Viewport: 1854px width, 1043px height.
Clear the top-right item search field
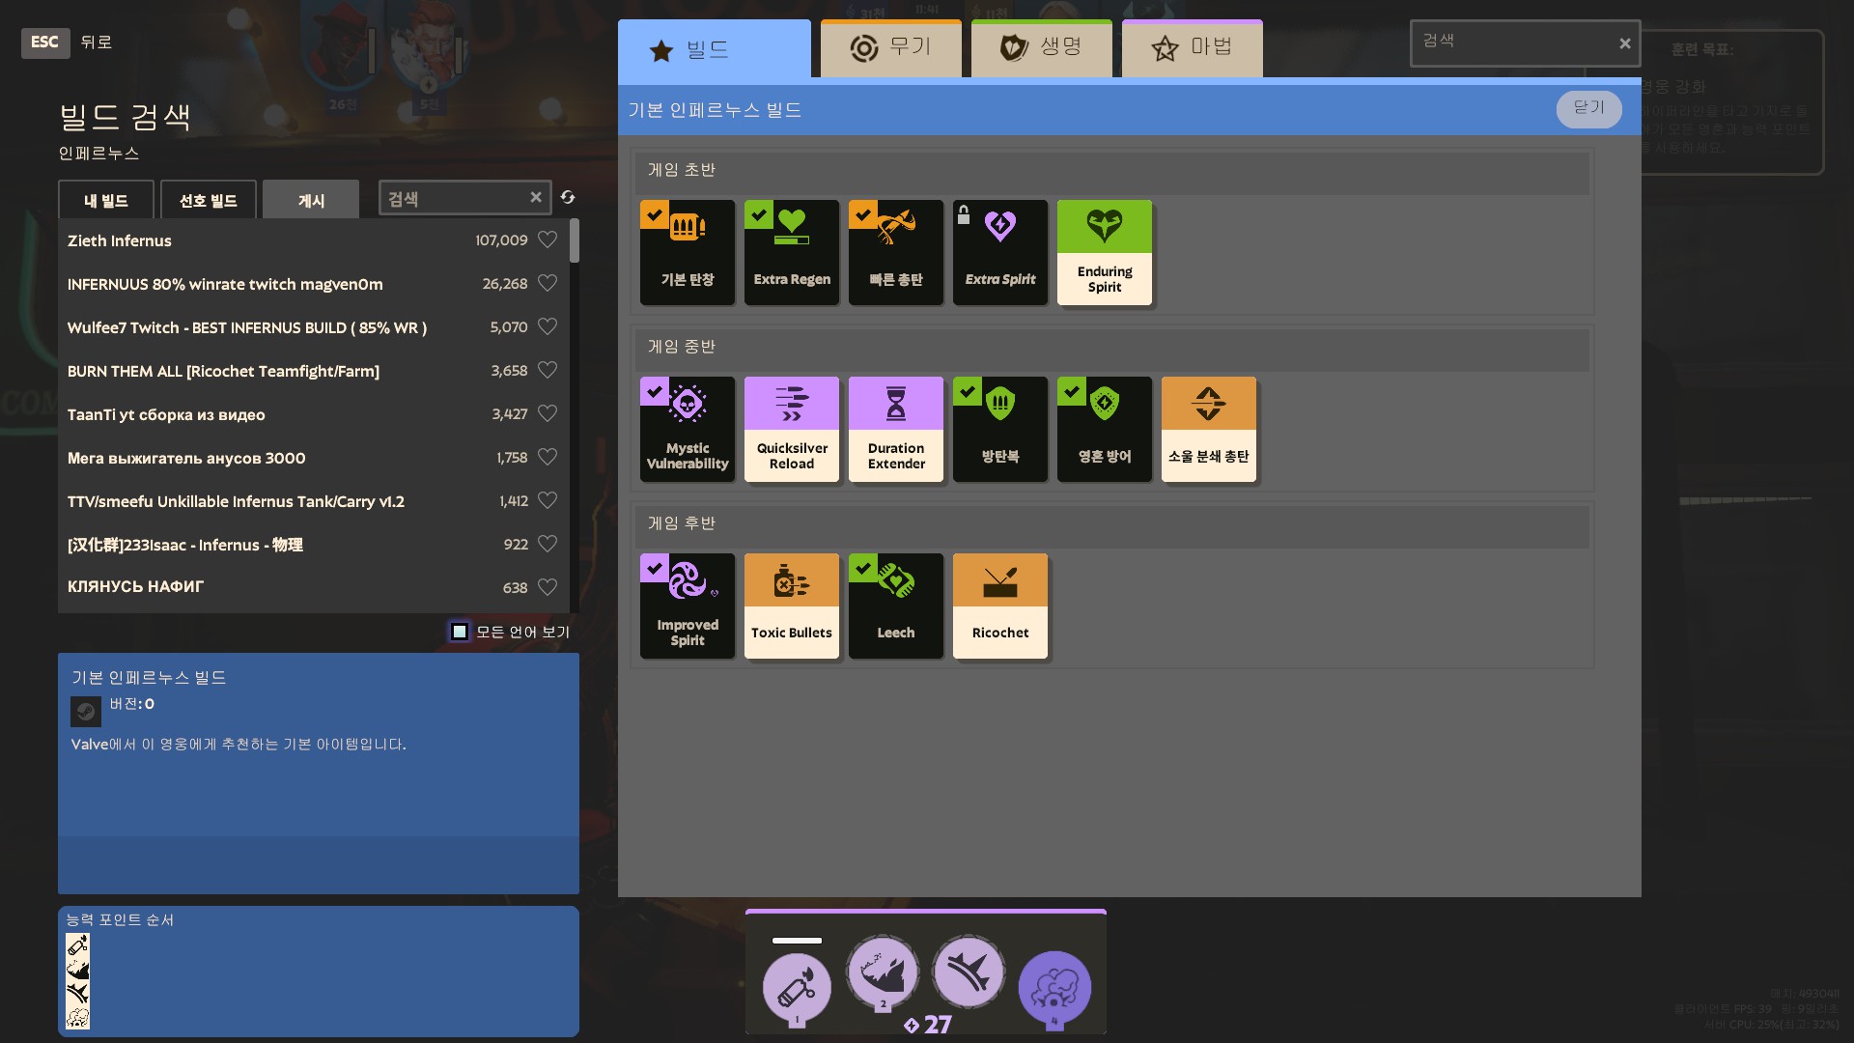(x=1625, y=43)
